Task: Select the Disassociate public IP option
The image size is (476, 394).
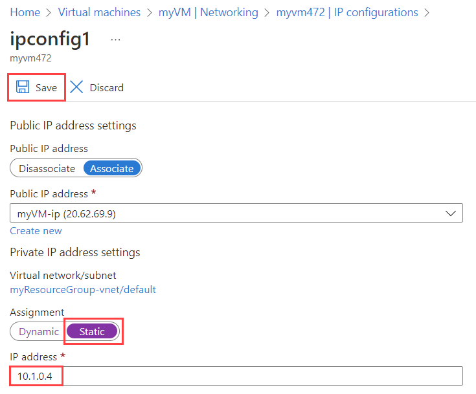Action: point(47,168)
